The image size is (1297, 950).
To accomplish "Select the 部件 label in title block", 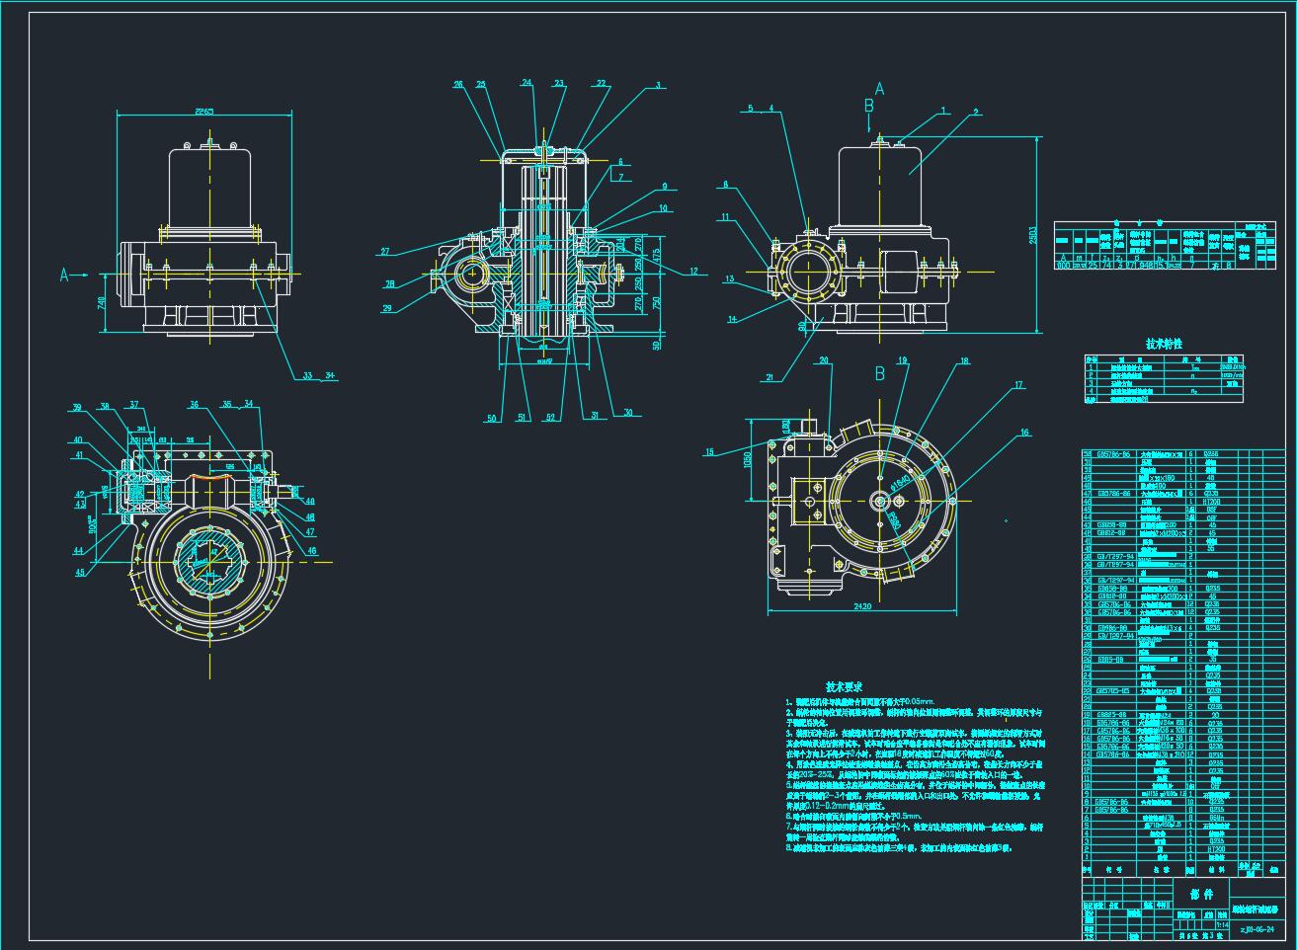I will [1201, 895].
